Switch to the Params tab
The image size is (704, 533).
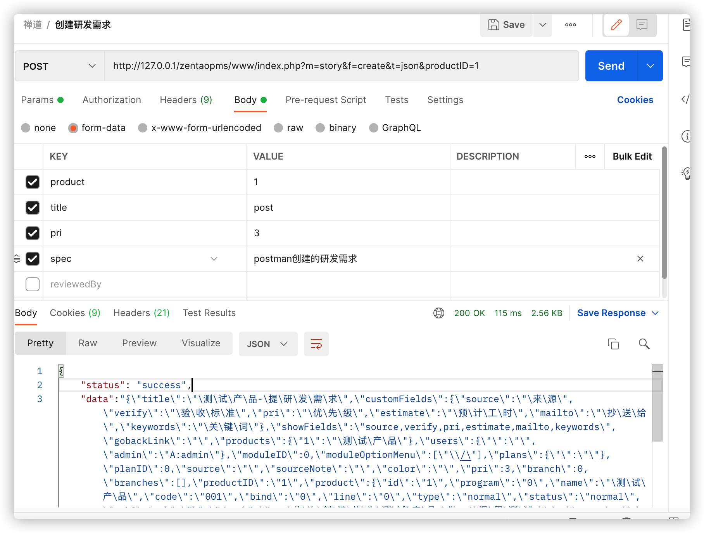click(x=42, y=100)
